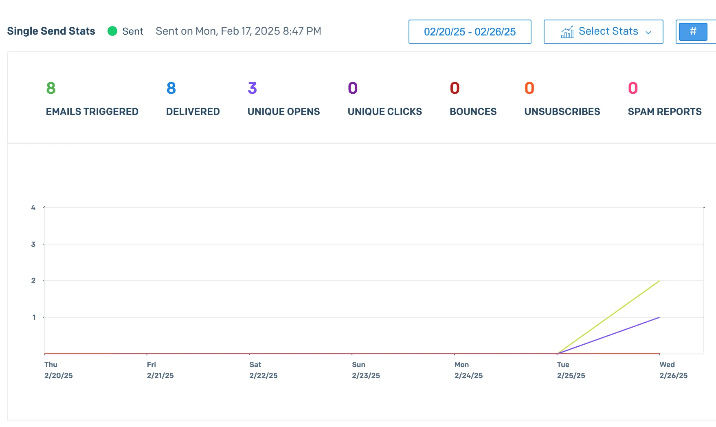Select the green Emails Triggered count
716x427 pixels.
(51, 88)
